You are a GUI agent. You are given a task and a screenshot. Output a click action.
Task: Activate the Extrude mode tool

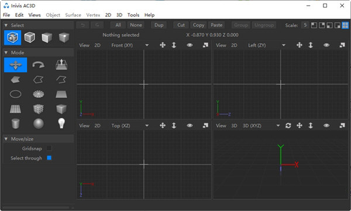(x=61, y=65)
